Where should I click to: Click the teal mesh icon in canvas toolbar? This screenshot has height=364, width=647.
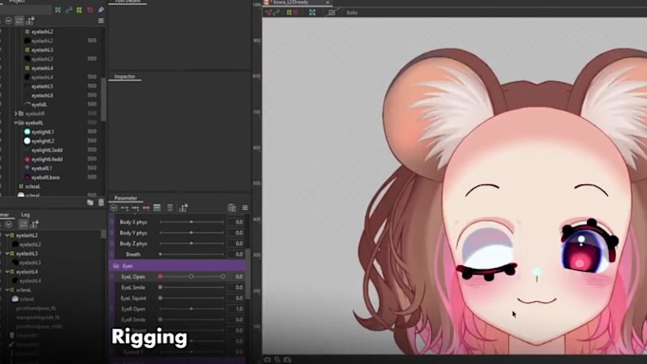coord(312,12)
